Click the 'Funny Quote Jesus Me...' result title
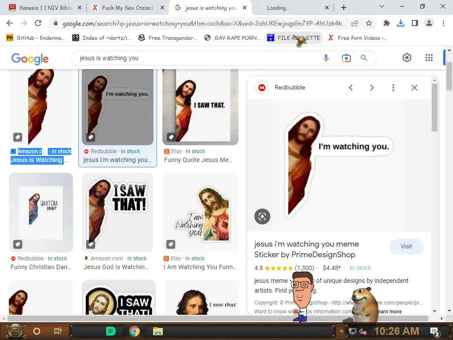 point(198,160)
